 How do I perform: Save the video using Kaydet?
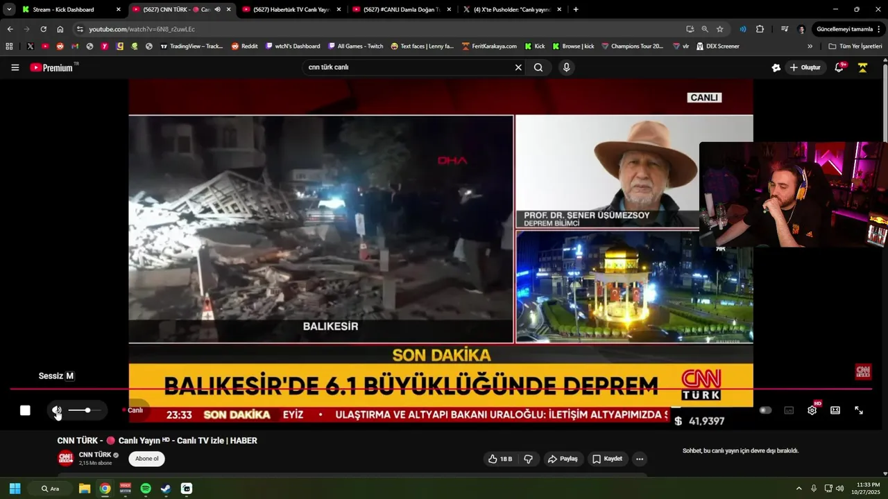click(x=607, y=459)
